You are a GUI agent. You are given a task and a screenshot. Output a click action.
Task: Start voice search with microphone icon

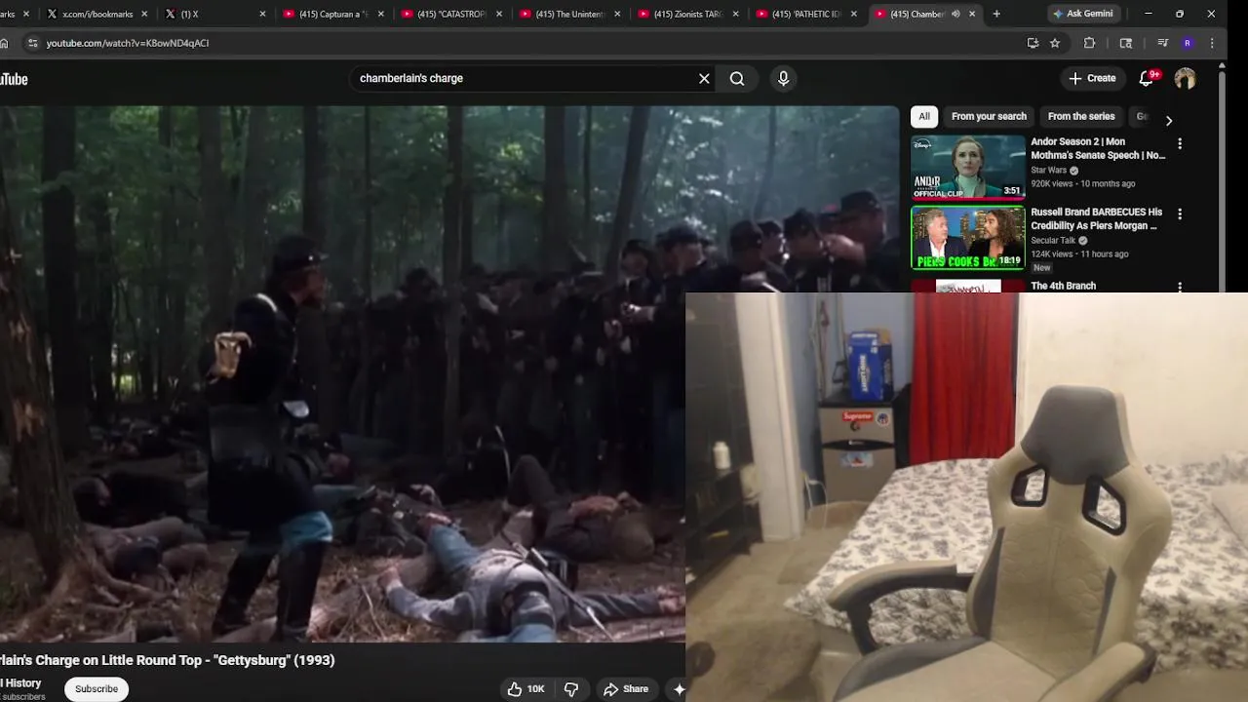pos(783,78)
